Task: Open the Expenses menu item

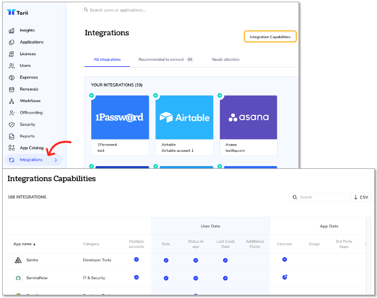Action: coord(29,77)
